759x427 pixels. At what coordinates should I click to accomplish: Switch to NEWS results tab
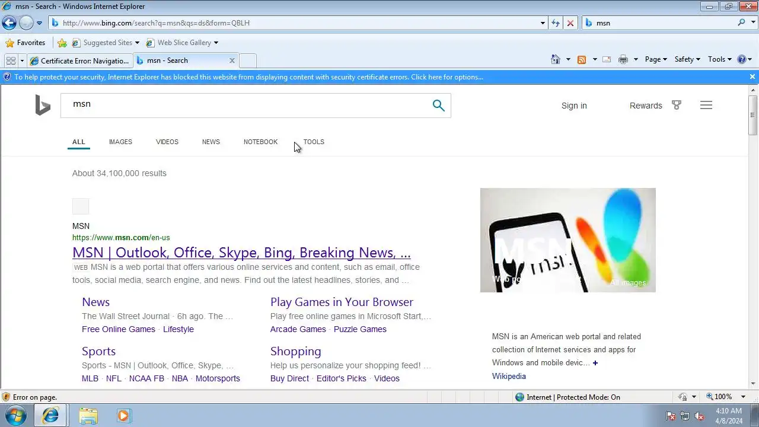(211, 142)
